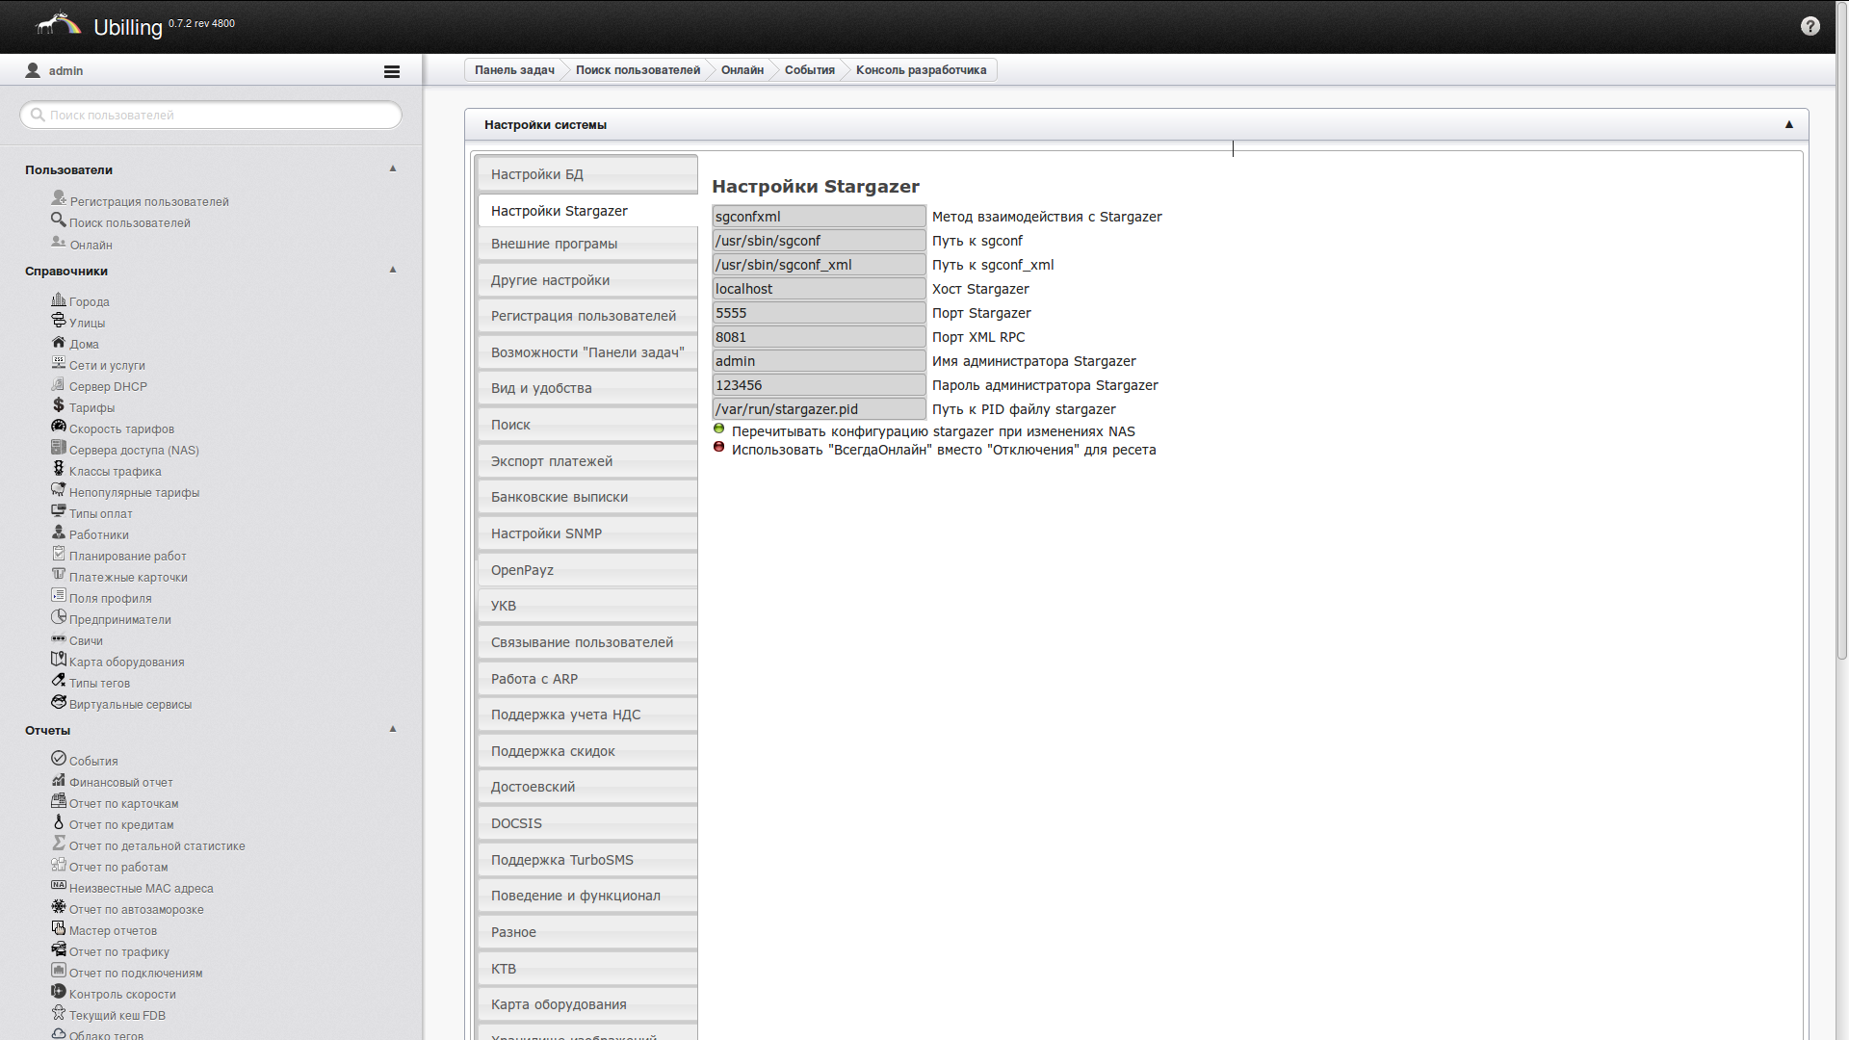
Task: Click the red indicator for ВсегдаОнлайн option
Action: [x=718, y=447]
